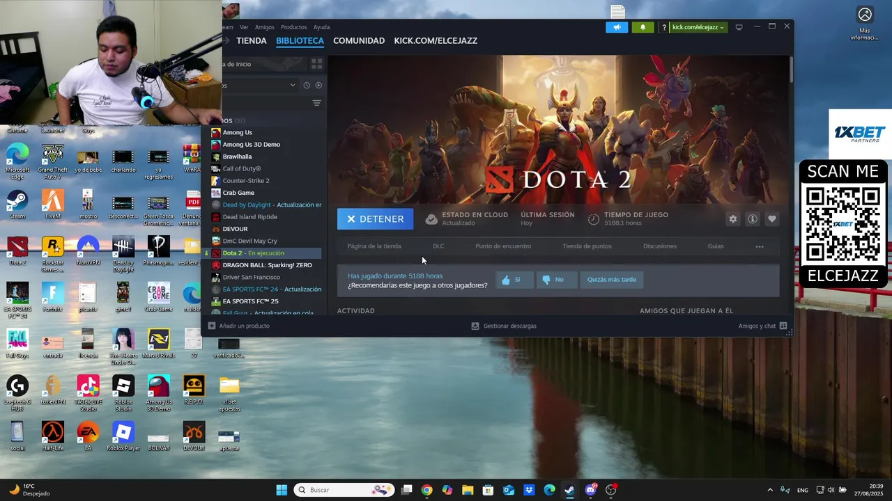Open Punto de encuentro link
Image resolution: width=892 pixels, height=501 pixels.
tap(503, 246)
